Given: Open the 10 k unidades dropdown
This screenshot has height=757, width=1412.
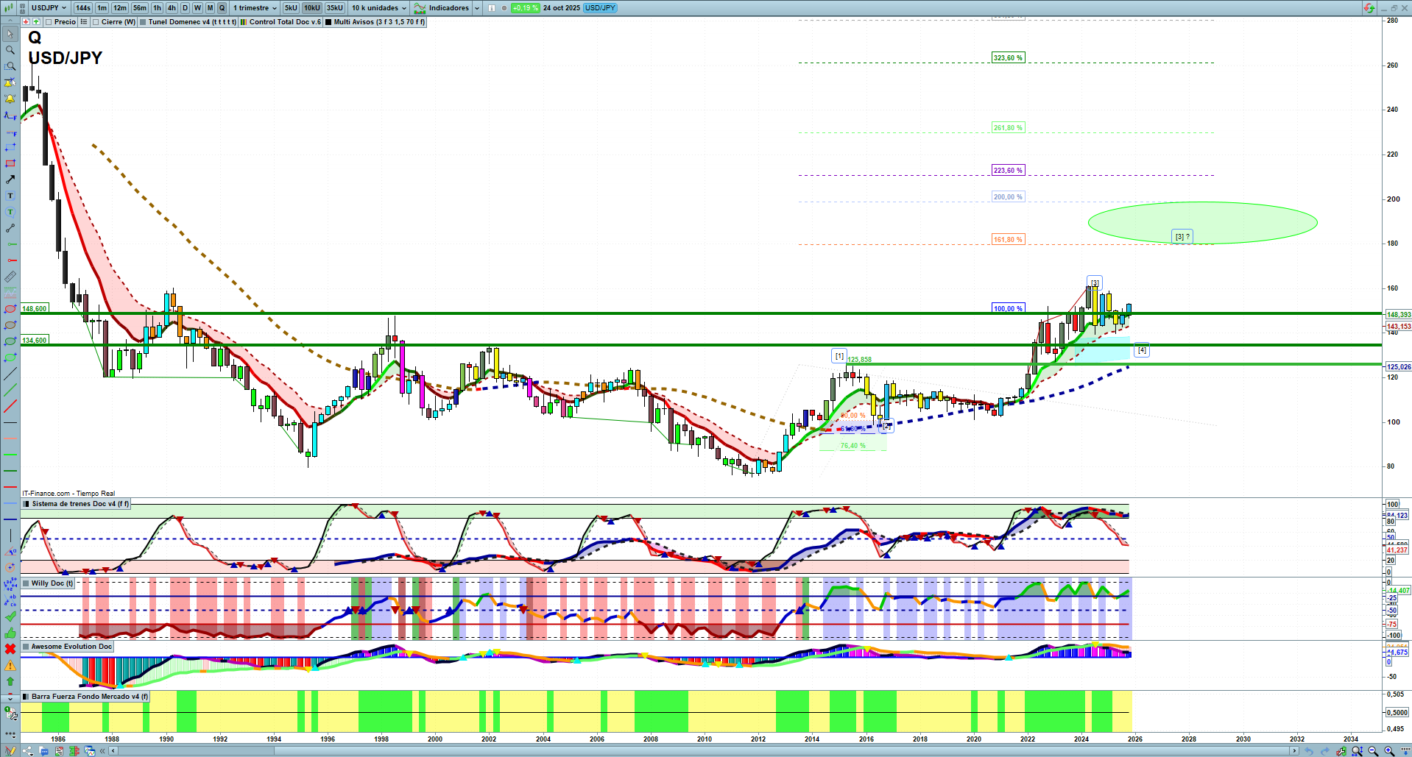Looking at the screenshot, I should 378,8.
